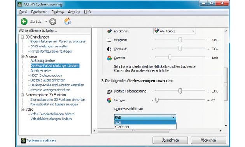
Task: Close the NVIDIA Systemsteuerung window
Action: click(x=222, y=3)
